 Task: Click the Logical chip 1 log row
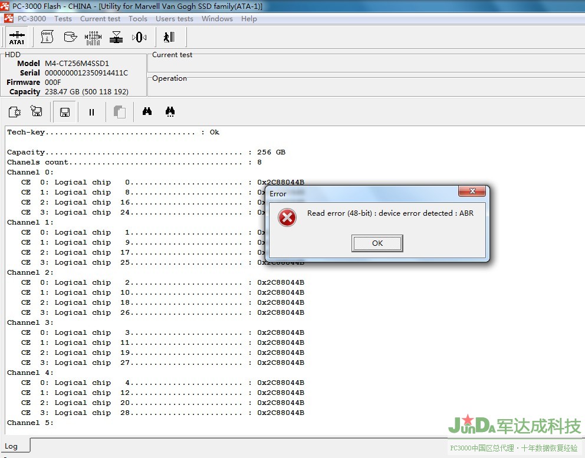(143, 232)
